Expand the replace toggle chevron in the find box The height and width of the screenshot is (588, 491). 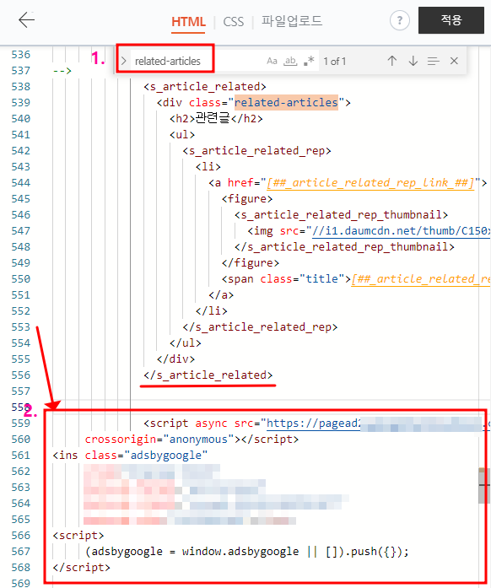[123, 61]
